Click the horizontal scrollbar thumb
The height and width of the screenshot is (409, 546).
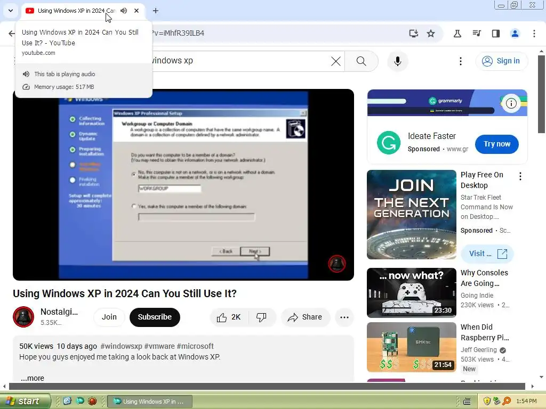[x=267, y=387]
